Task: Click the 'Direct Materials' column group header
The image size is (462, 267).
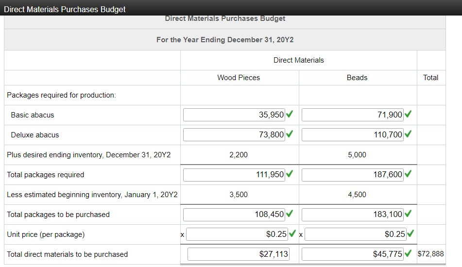Action: click(298, 60)
